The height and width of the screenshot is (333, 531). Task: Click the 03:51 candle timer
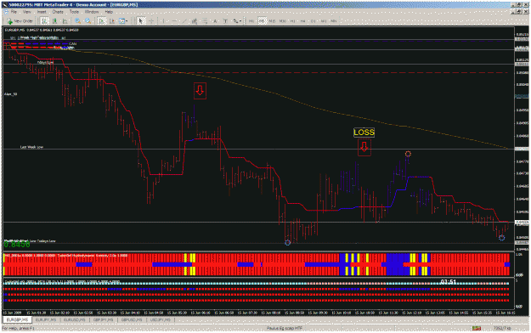[449, 281]
